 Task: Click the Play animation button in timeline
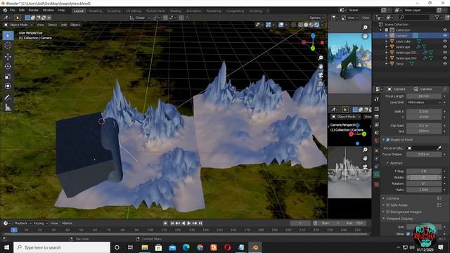189,223
